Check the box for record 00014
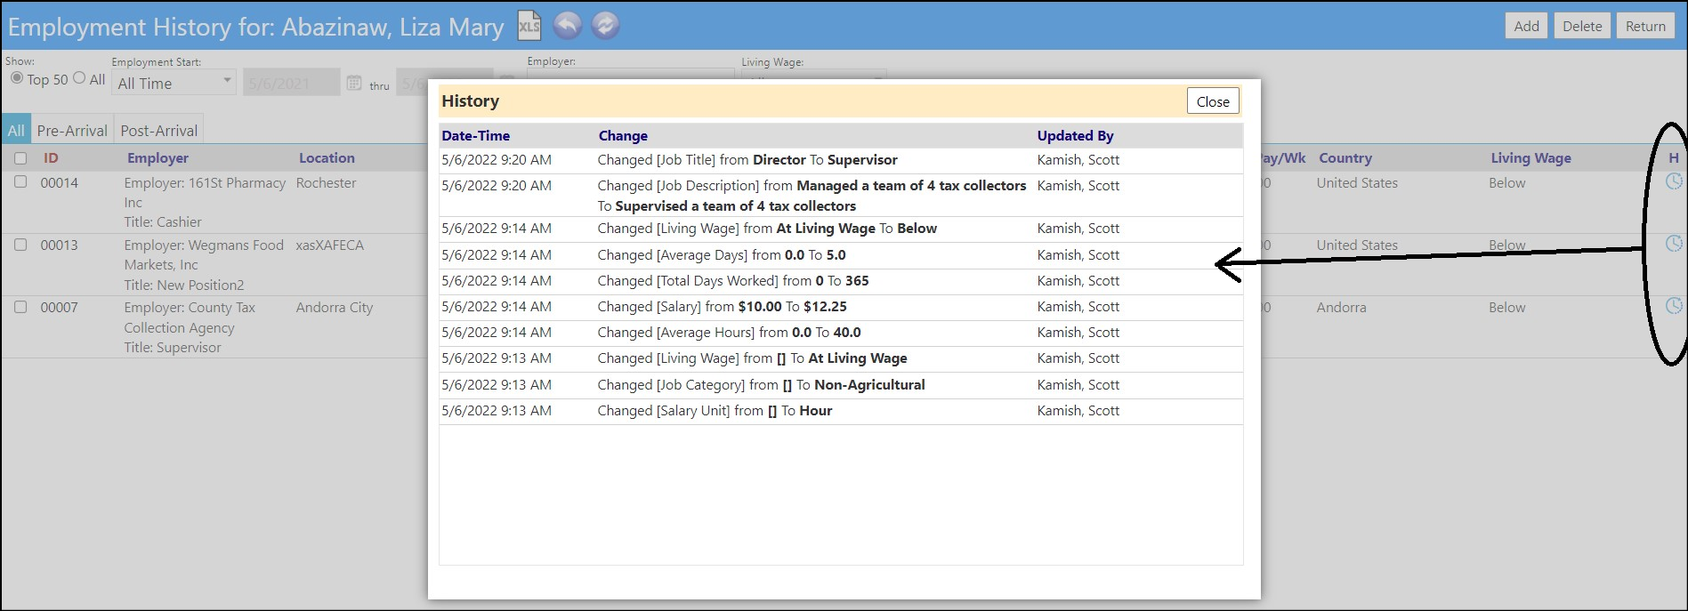 tap(20, 181)
